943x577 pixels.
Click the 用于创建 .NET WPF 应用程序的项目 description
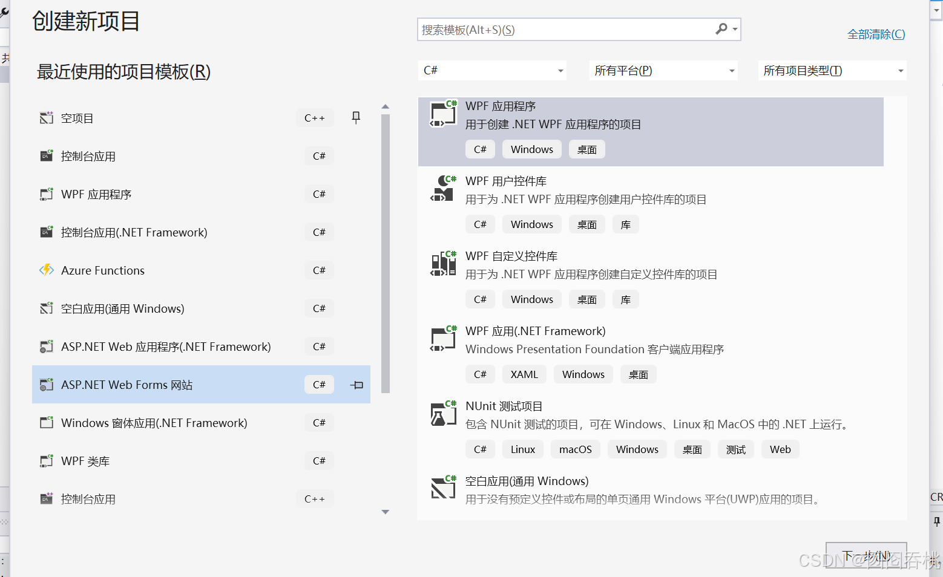tap(553, 125)
